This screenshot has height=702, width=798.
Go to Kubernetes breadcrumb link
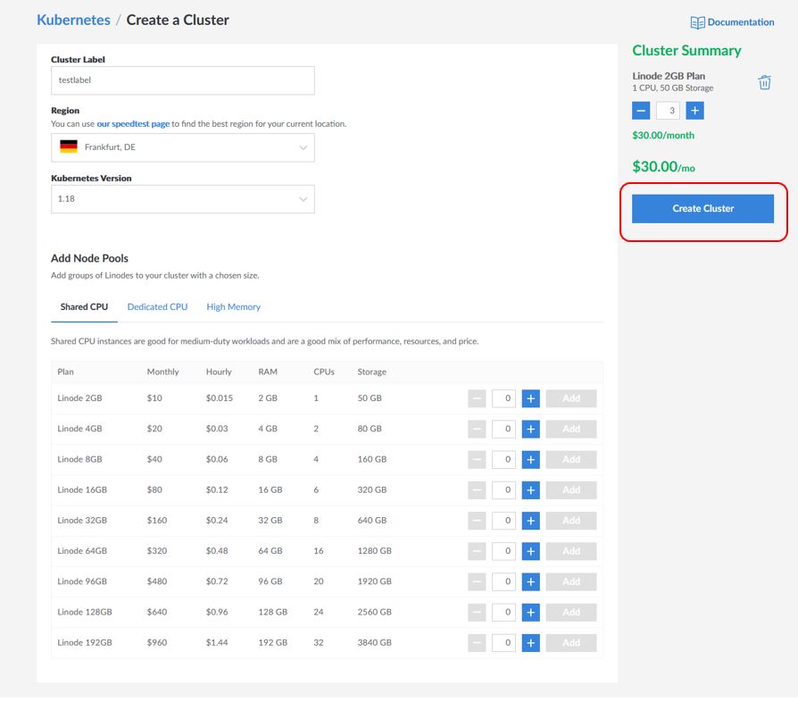click(73, 20)
